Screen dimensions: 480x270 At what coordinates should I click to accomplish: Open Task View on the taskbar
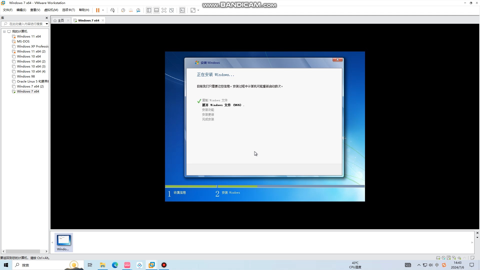(90, 265)
